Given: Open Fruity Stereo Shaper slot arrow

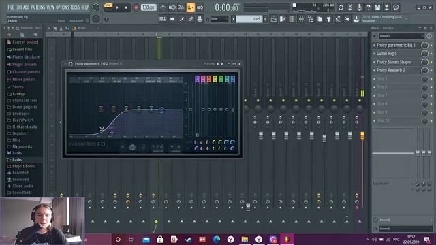Looking at the screenshot, I should click(374, 62).
